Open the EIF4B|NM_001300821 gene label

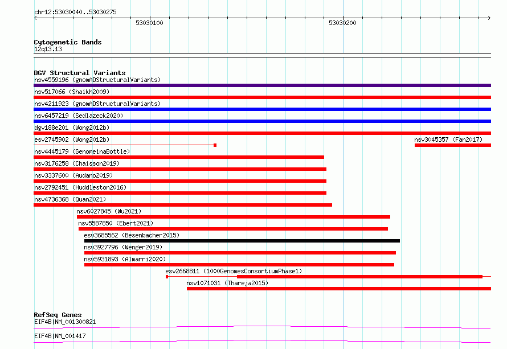pos(65,322)
